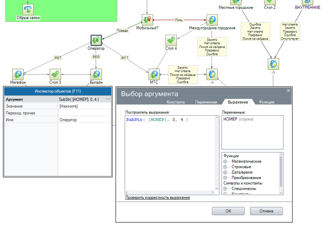Screen dimensions: 323x225
Task: Expand the Дата/время functions node
Action: coord(225,172)
